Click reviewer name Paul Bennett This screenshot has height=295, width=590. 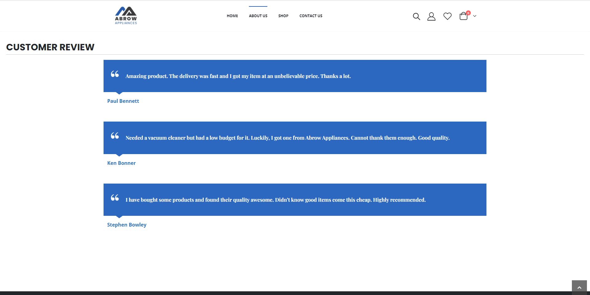(x=123, y=101)
